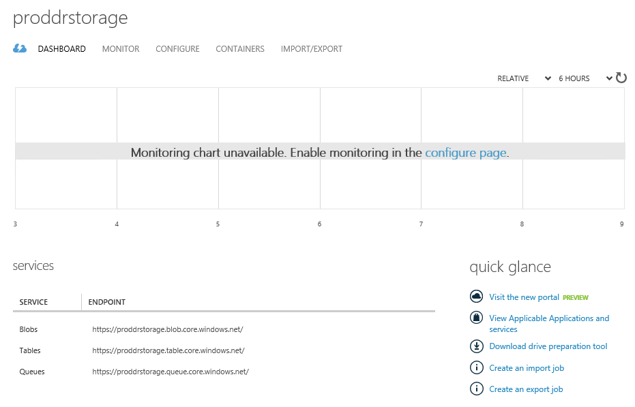
Task: Click Create an import job
Action: (527, 368)
